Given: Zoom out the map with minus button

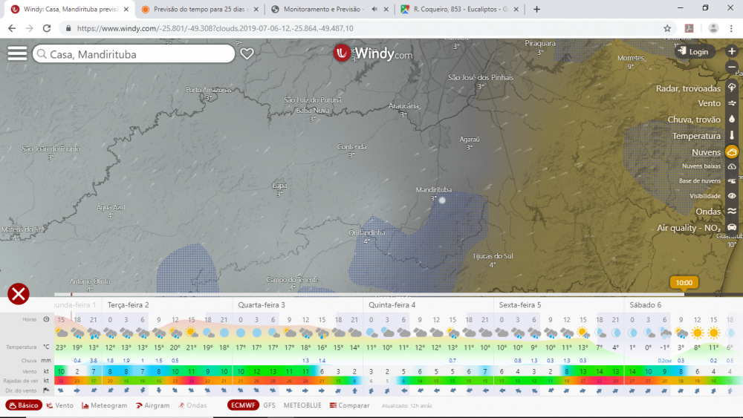Looking at the screenshot, I should [x=732, y=67].
